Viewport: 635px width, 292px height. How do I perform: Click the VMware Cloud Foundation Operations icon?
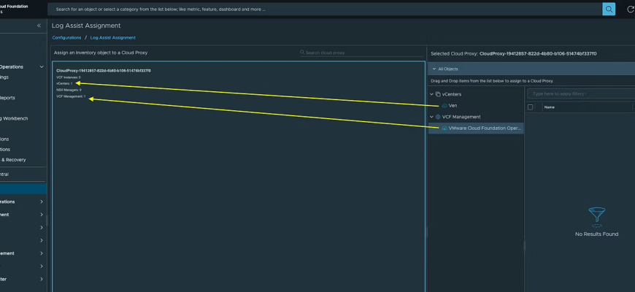coord(444,128)
